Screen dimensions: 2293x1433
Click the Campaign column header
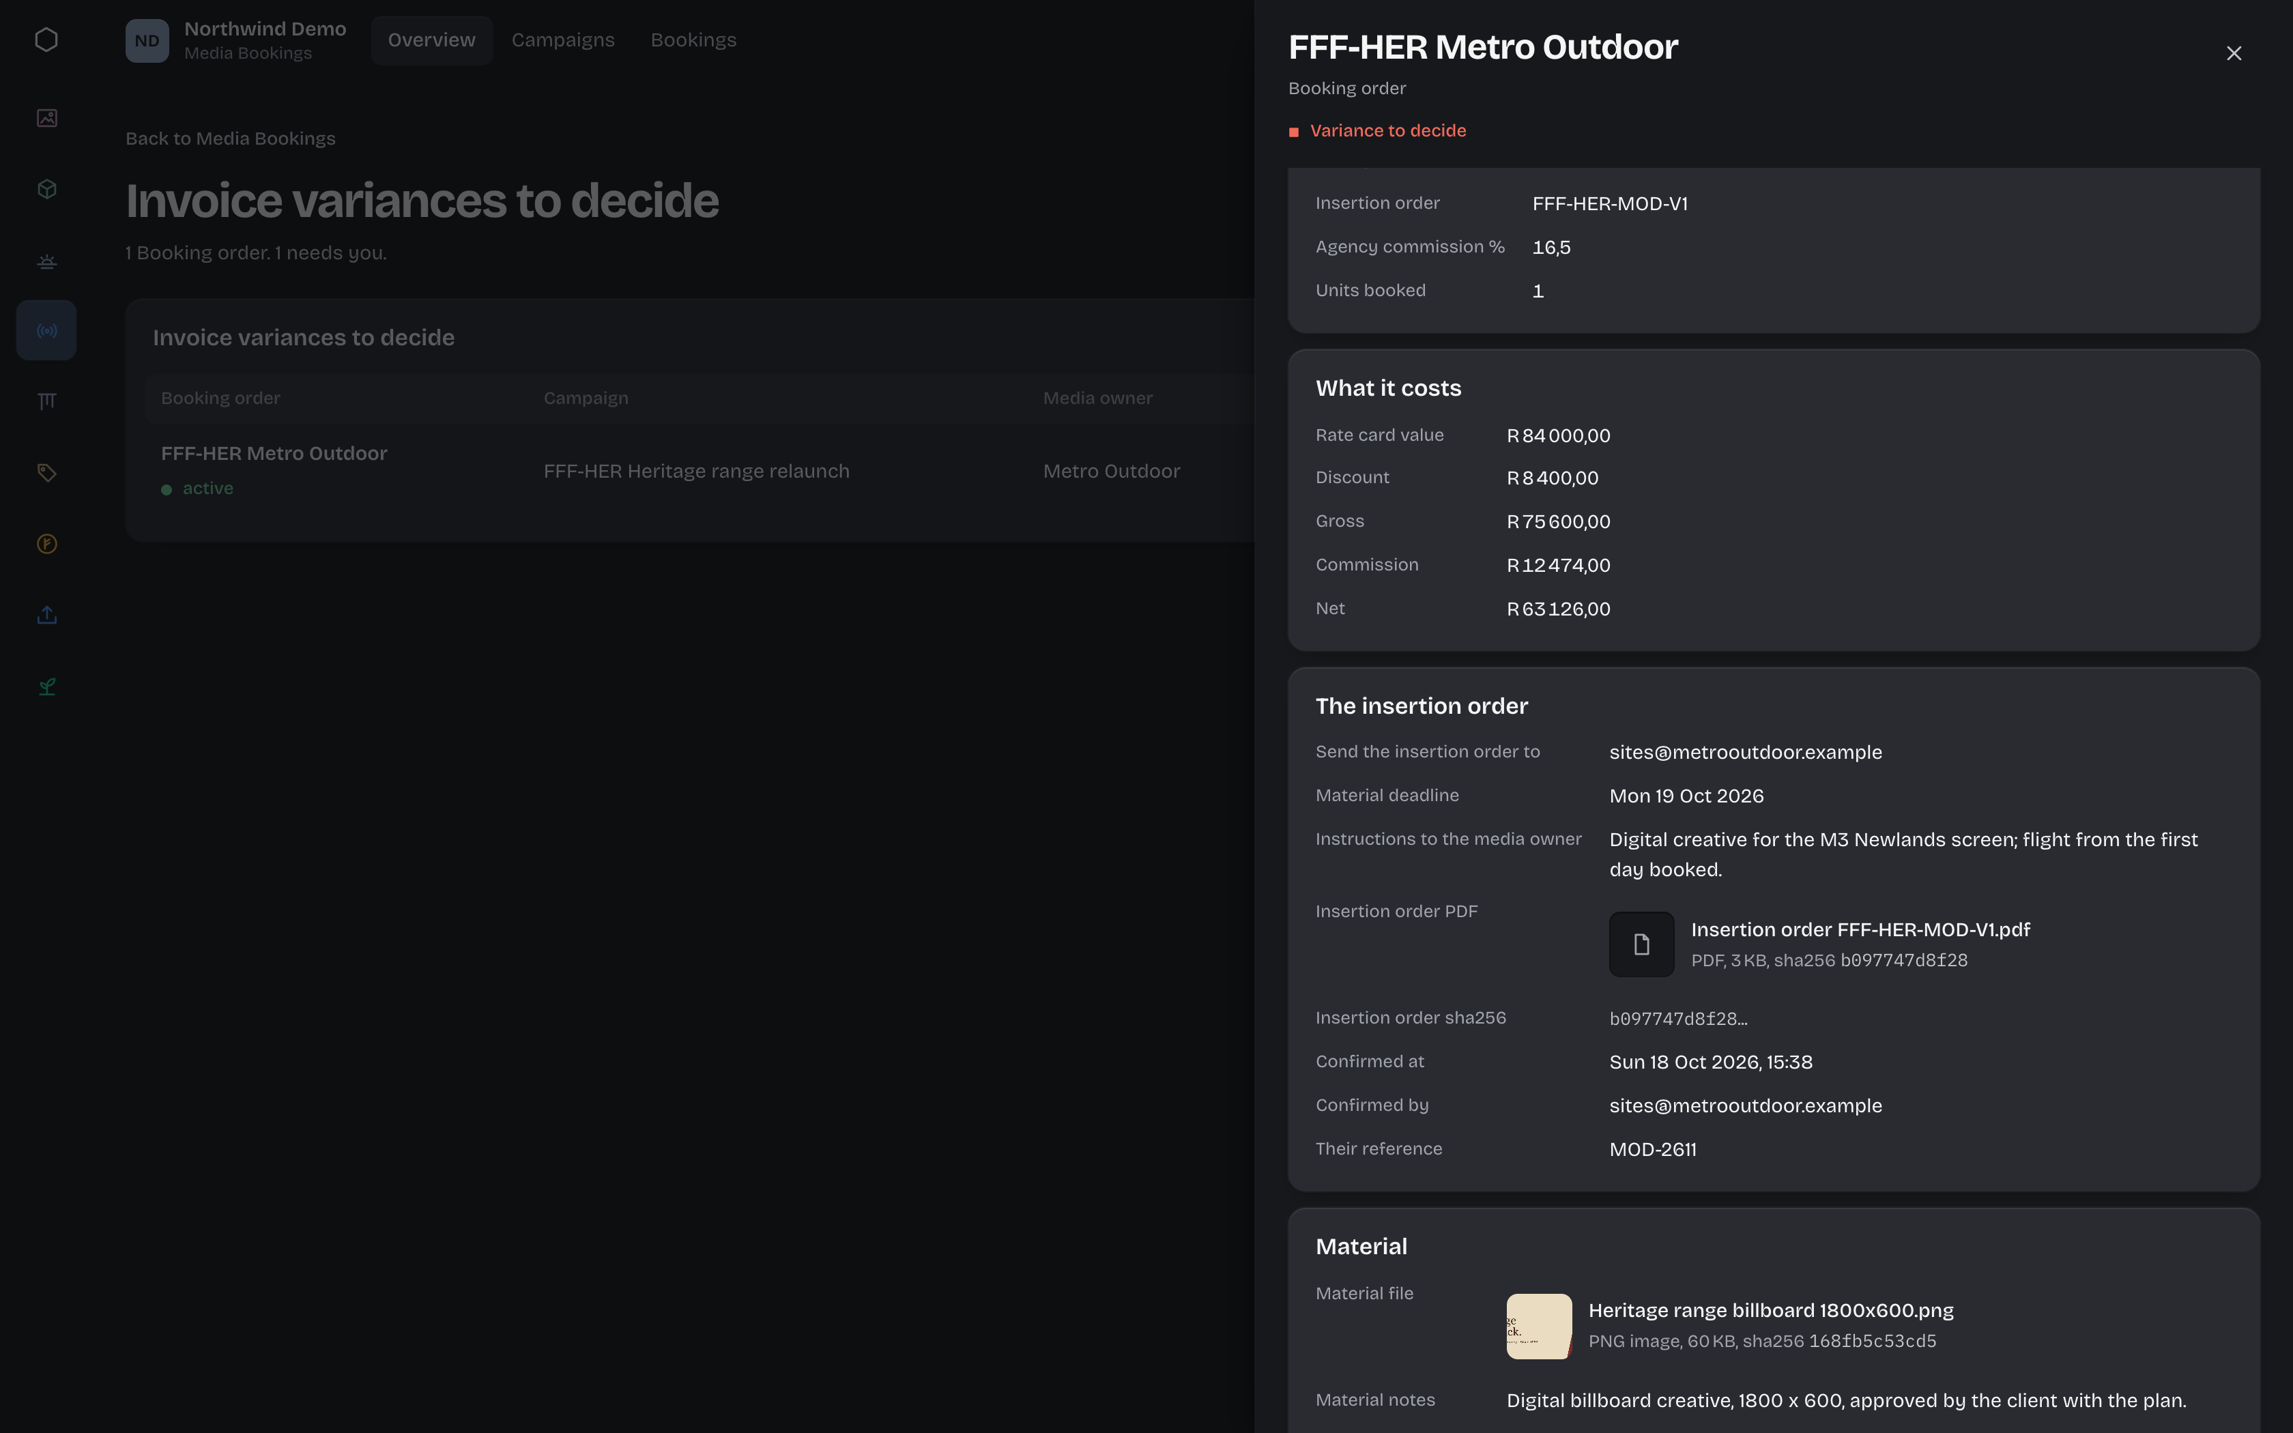click(x=586, y=398)
